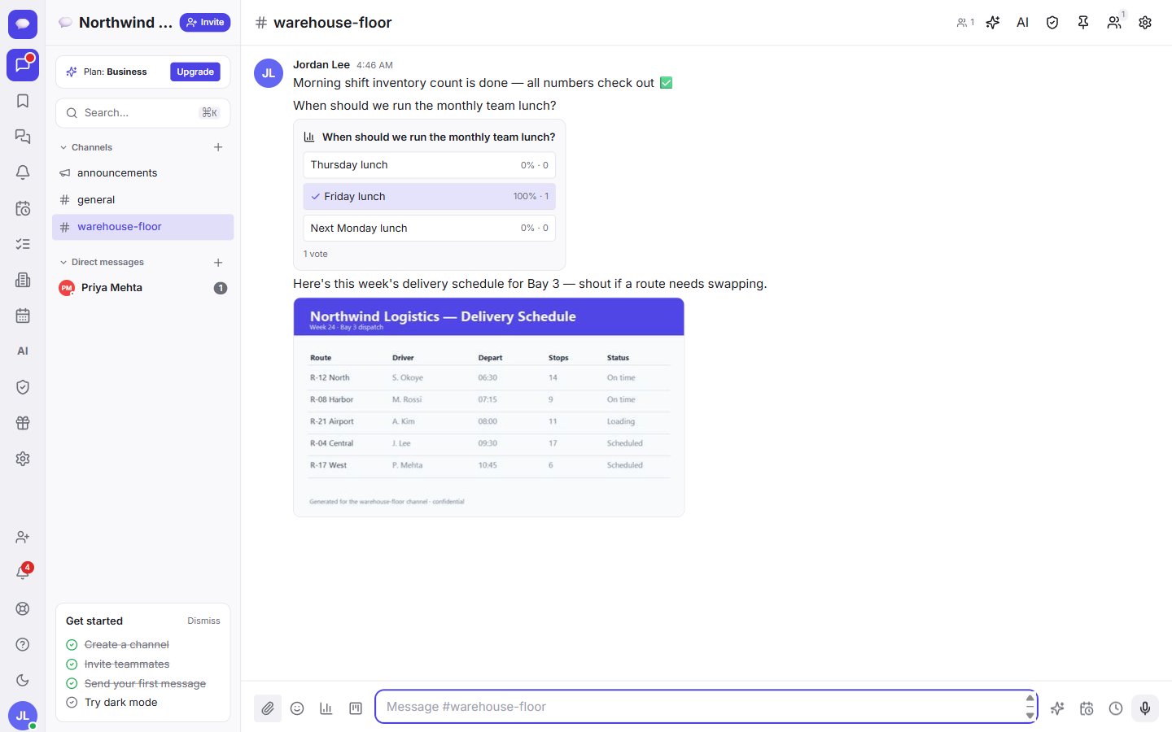This screenshot has height=732, width=1172.
Task: Open channel settings gear in header
Action: pyautogui.click(x=1145, y=23)
